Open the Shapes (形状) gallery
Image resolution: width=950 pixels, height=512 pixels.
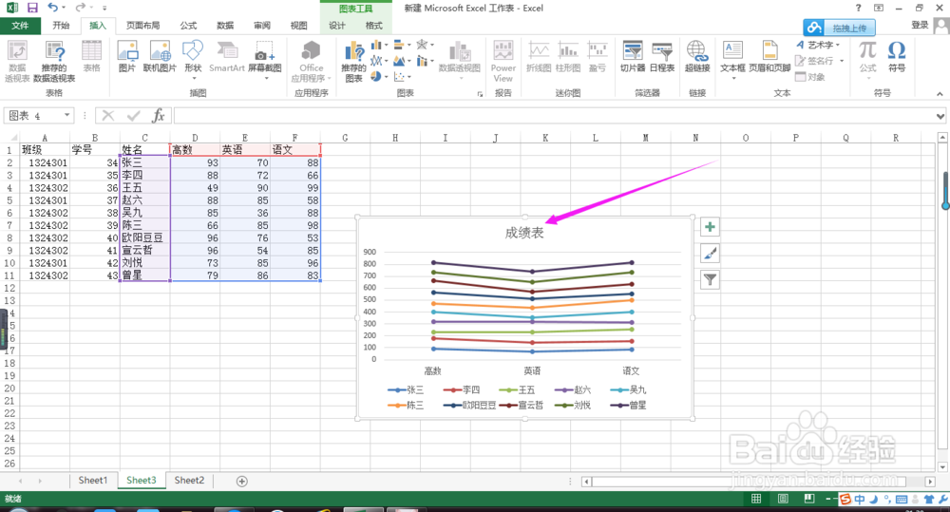tap(193, 60)
